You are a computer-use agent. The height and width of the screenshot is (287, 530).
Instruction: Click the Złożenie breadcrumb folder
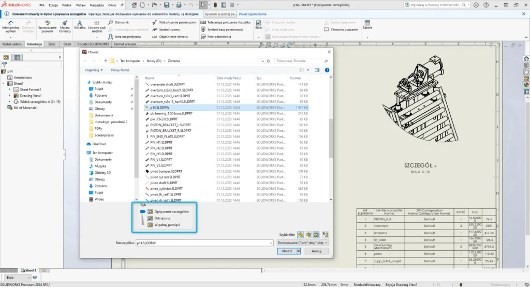[x=174, y=61]
